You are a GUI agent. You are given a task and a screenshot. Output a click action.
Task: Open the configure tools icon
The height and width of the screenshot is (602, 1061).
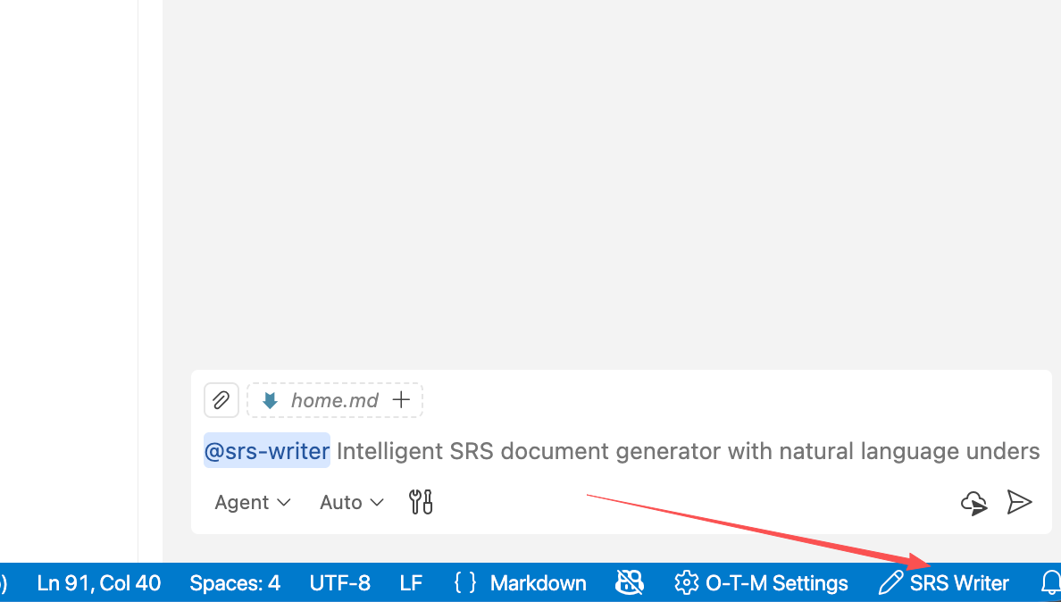point(421,502)
